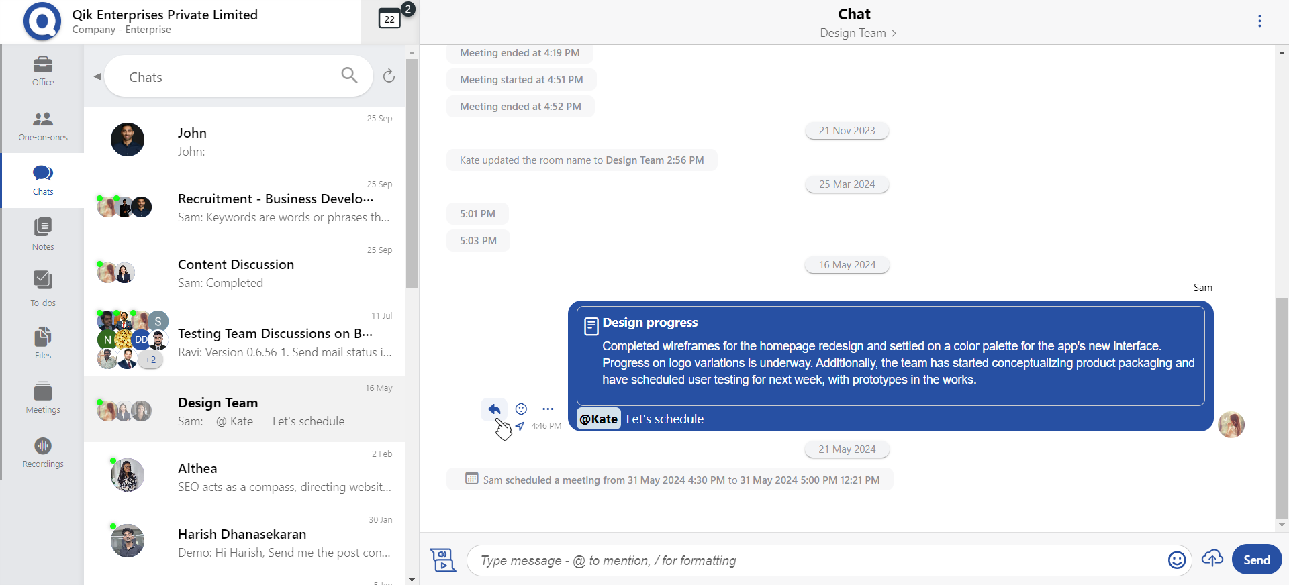This screenshot has height=585, width=1289.
Task: Collapse the chats panel with left arrow
Action: pos(97,76)
